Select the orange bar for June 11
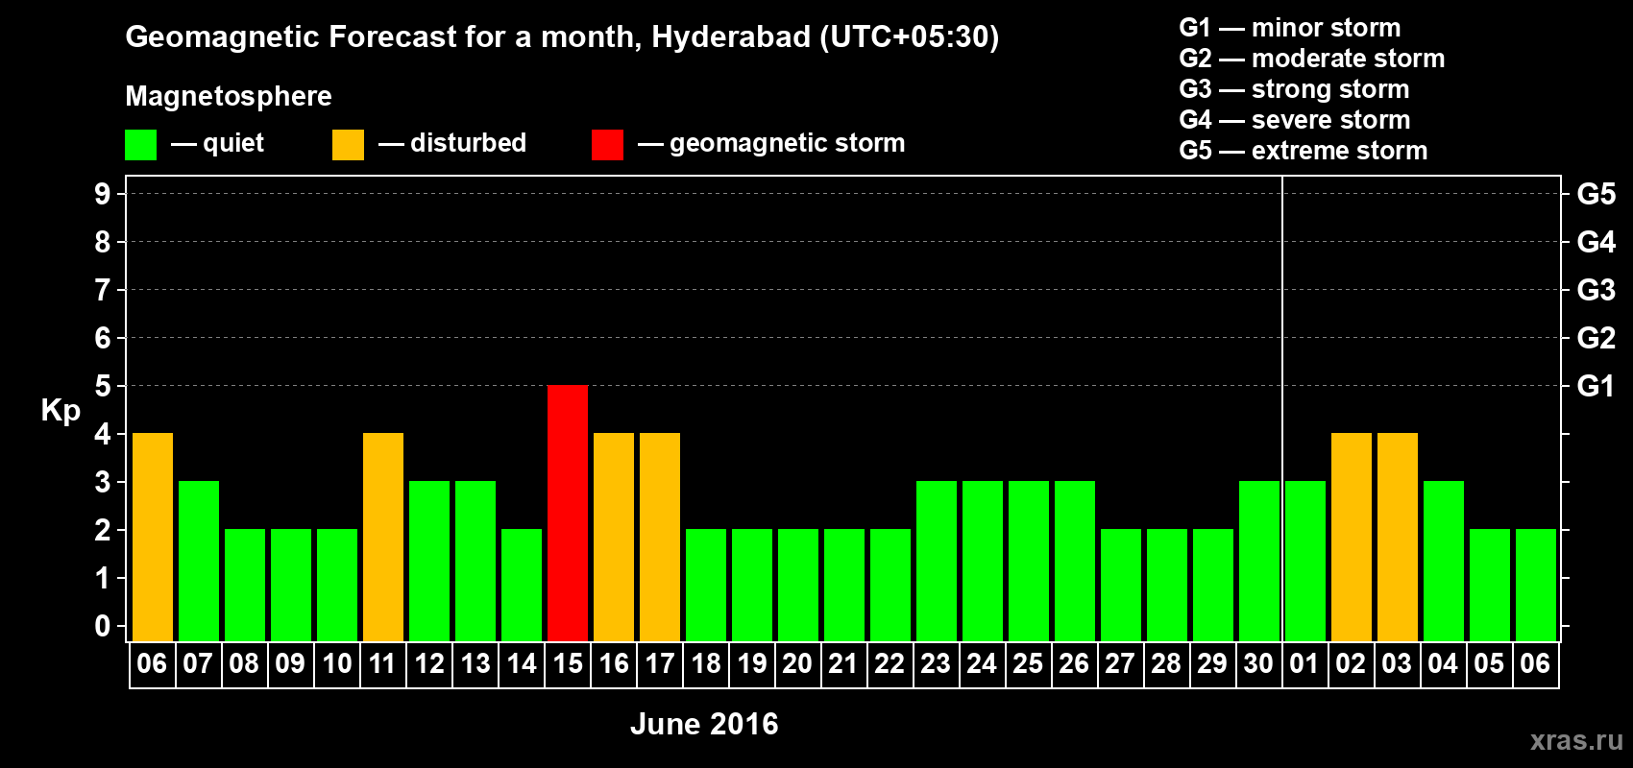Screen dimensions: 1633x768 [383, 537]
